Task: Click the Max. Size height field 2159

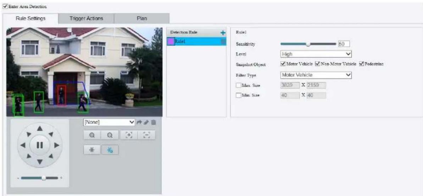Action: click(x=316, y=85)
